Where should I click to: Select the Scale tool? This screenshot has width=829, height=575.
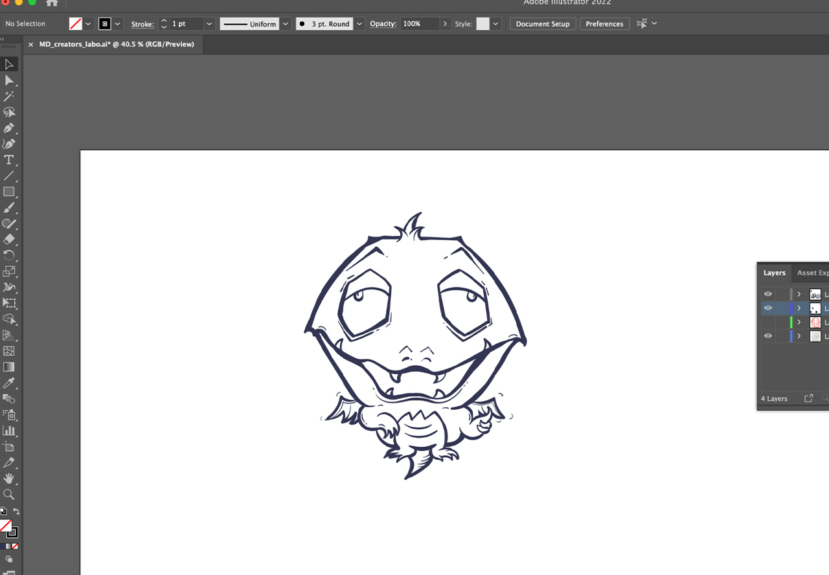point(9,271)
